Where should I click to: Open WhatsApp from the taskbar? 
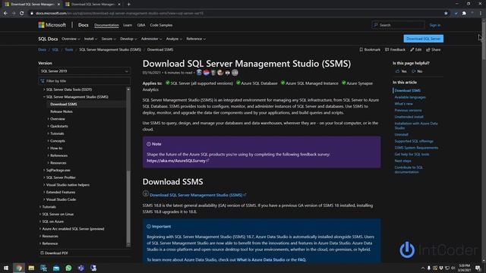pyautogui.click(x=68, y=268)
